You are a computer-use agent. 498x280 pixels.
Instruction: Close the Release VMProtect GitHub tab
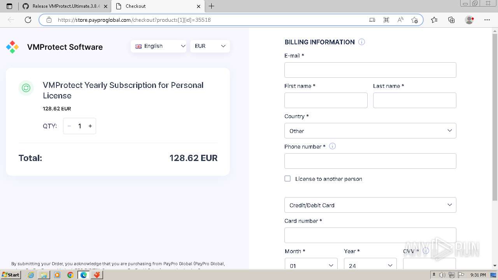pyautogui.click(x=105, y=6)
